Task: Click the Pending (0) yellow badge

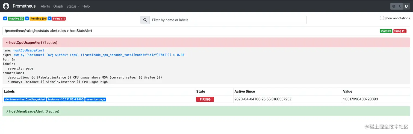Action: point(38,18)
